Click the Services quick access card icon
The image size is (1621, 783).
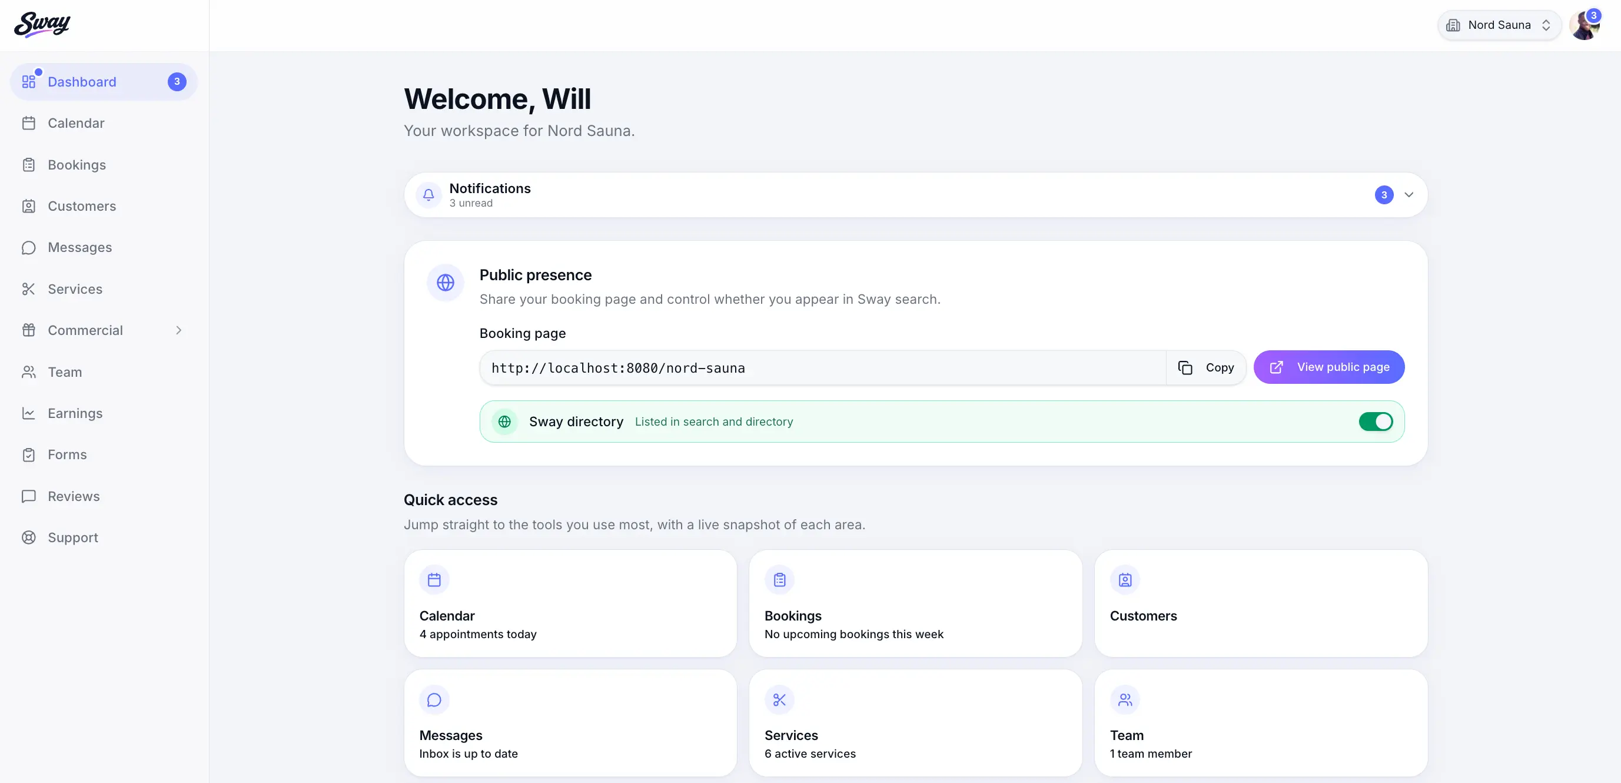780,700
